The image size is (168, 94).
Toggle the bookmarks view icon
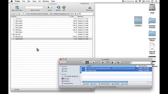(x=14, y=14)
